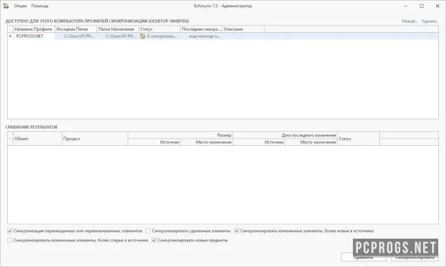
Task: Click the sync status icon in PCPROGS.NET row
Action: (143, 36)
